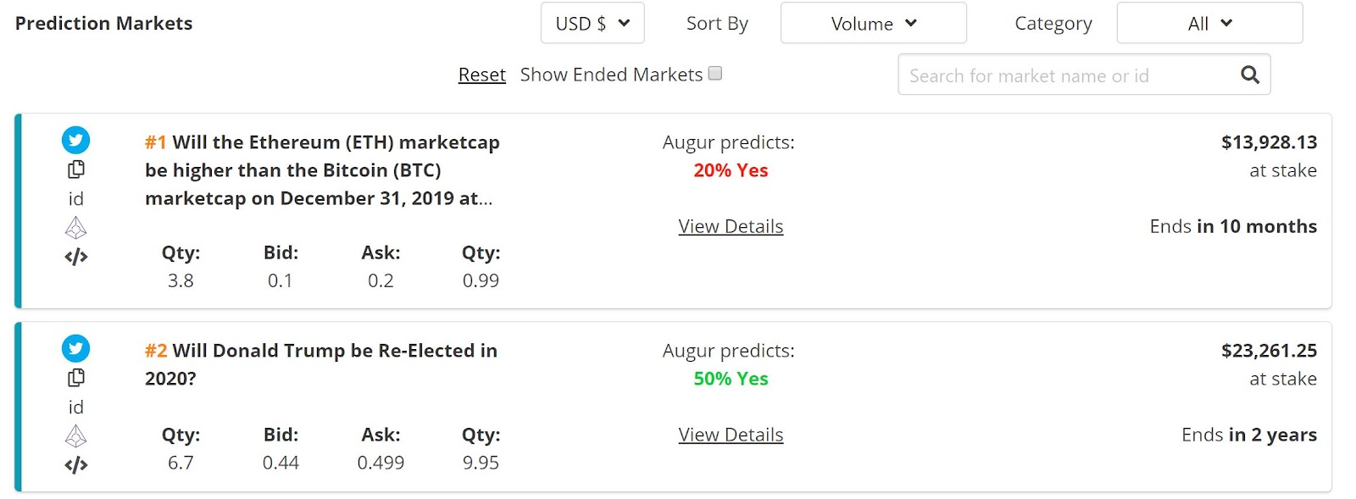Share the Trump re-election market on Twitter
The image size is (1356, 499).
pyautogui.click(x=76, y=348)
